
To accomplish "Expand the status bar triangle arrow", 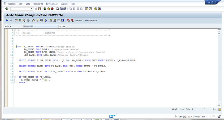I will (176, 116).
